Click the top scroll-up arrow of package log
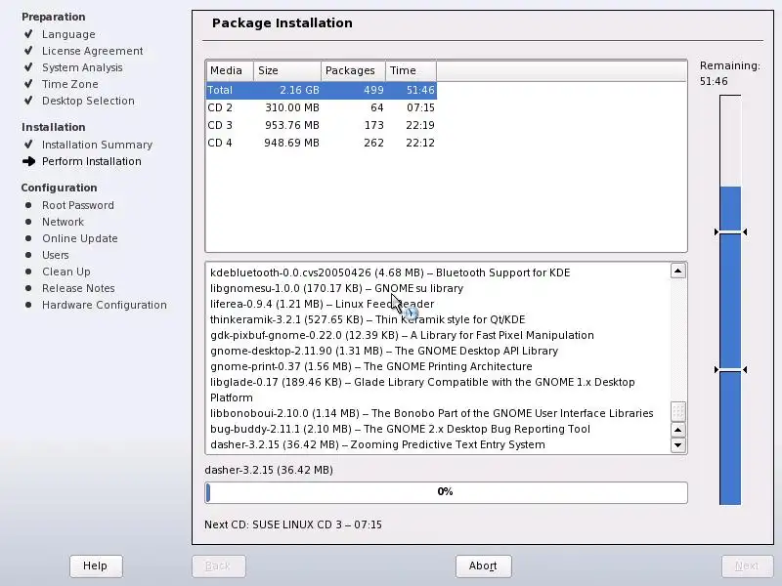Image resolution: width=782 pixels, height=586 pixels. pyautogui.click(x=677, y=272)
